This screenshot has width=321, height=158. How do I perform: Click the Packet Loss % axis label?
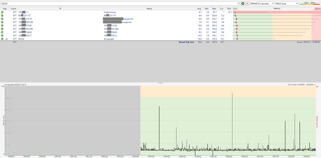[317, 122]
